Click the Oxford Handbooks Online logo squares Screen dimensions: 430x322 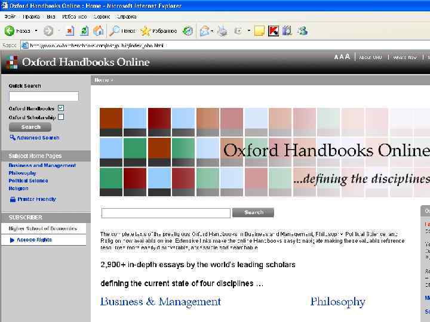(x=11, y=62)
